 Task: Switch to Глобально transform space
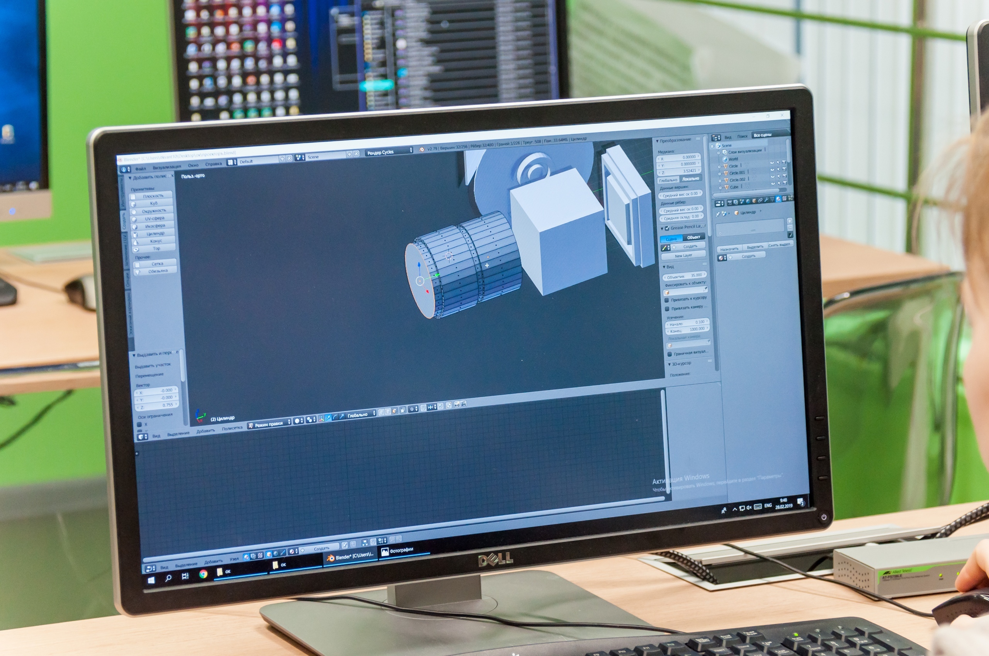coord(668,180)
